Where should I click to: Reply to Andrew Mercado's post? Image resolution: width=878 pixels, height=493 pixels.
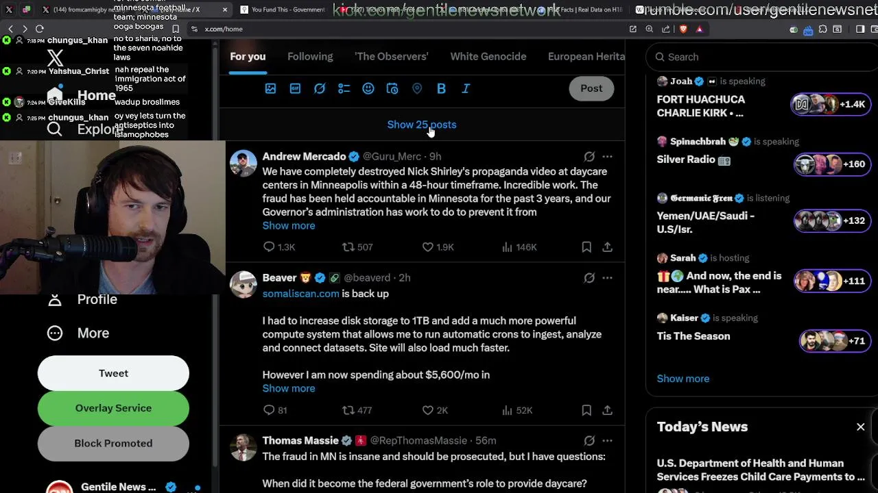[279, 247]
